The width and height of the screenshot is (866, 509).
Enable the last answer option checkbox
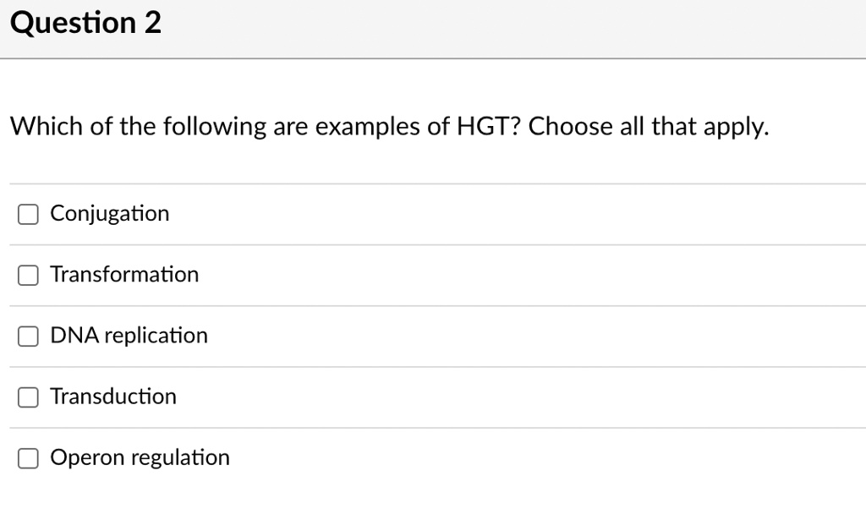click(28, 457)
